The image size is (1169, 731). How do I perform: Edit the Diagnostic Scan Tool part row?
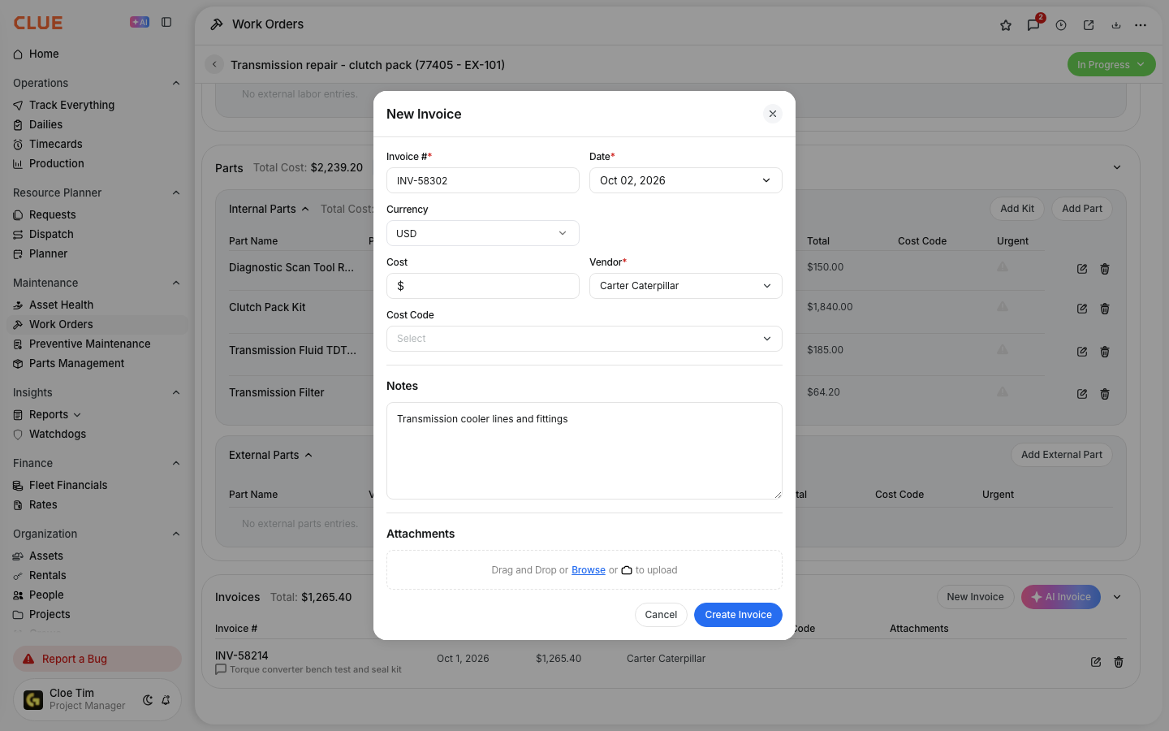tap(1082, 269)
